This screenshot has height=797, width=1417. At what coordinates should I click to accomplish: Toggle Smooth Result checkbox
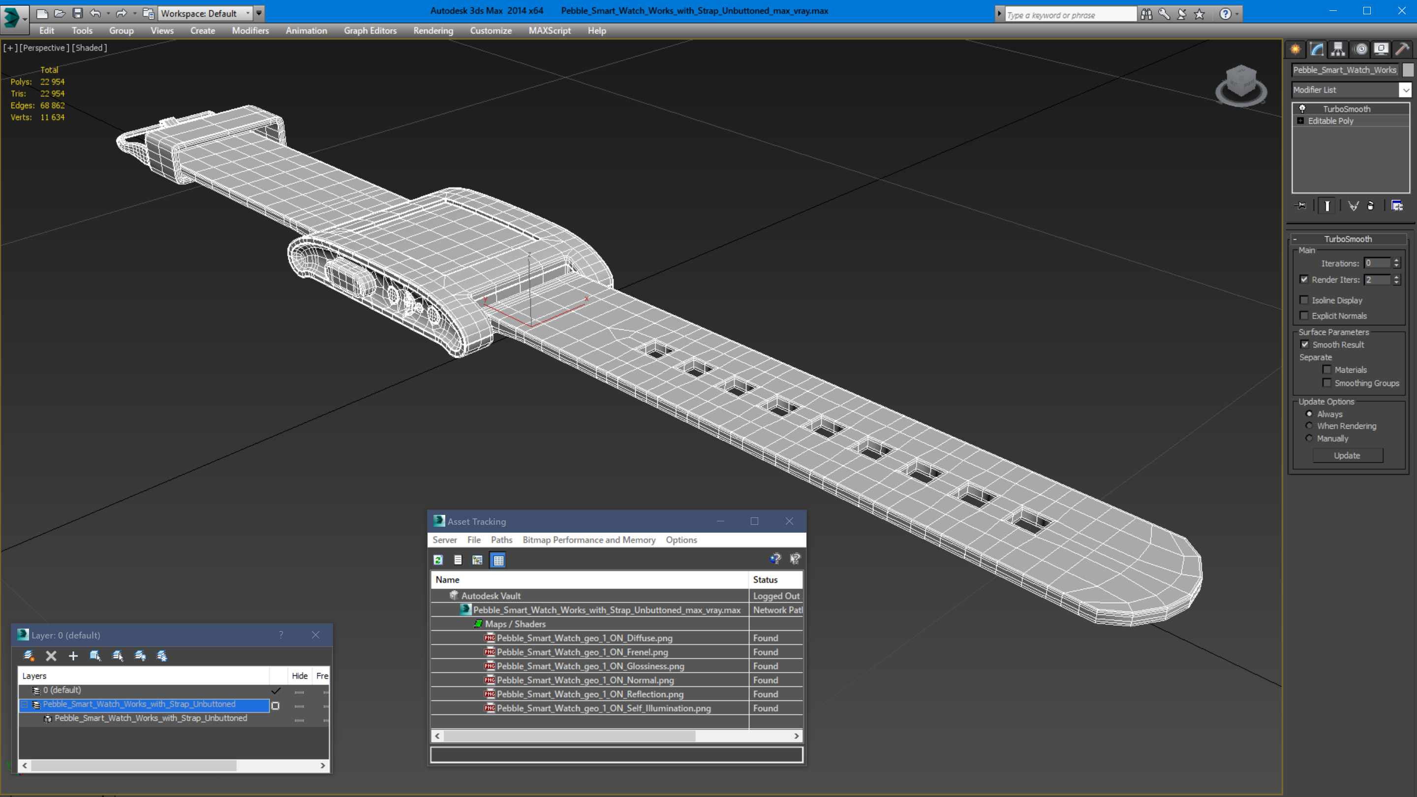pos(1305,344)
